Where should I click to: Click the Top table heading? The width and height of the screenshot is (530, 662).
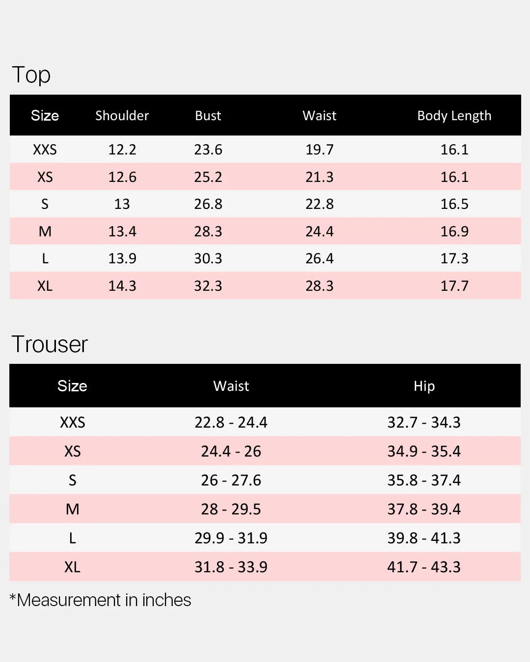click(x=31, y=75)
